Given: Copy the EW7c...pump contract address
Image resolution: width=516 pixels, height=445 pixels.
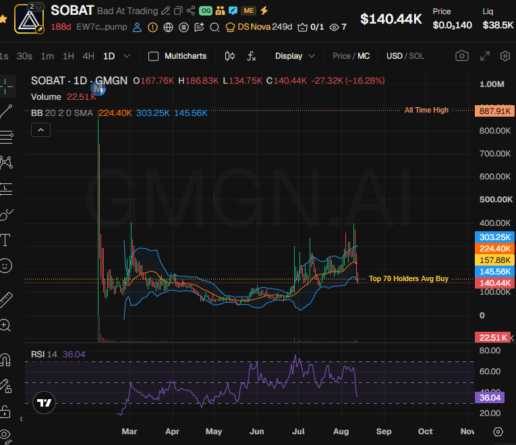Looking at the screenshot, I should (102, 27).
